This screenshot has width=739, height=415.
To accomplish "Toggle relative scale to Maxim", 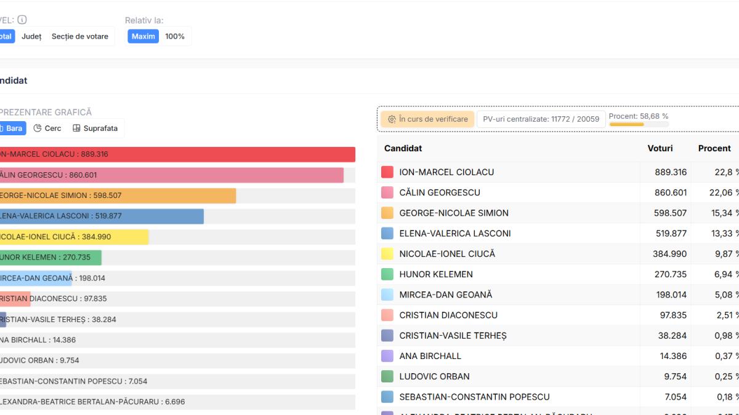I will tap(143, 36).
